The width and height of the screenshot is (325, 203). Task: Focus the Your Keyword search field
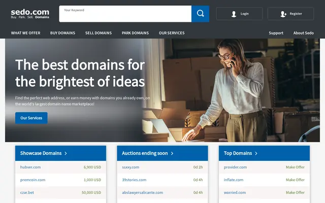click(x=125, y=14)
